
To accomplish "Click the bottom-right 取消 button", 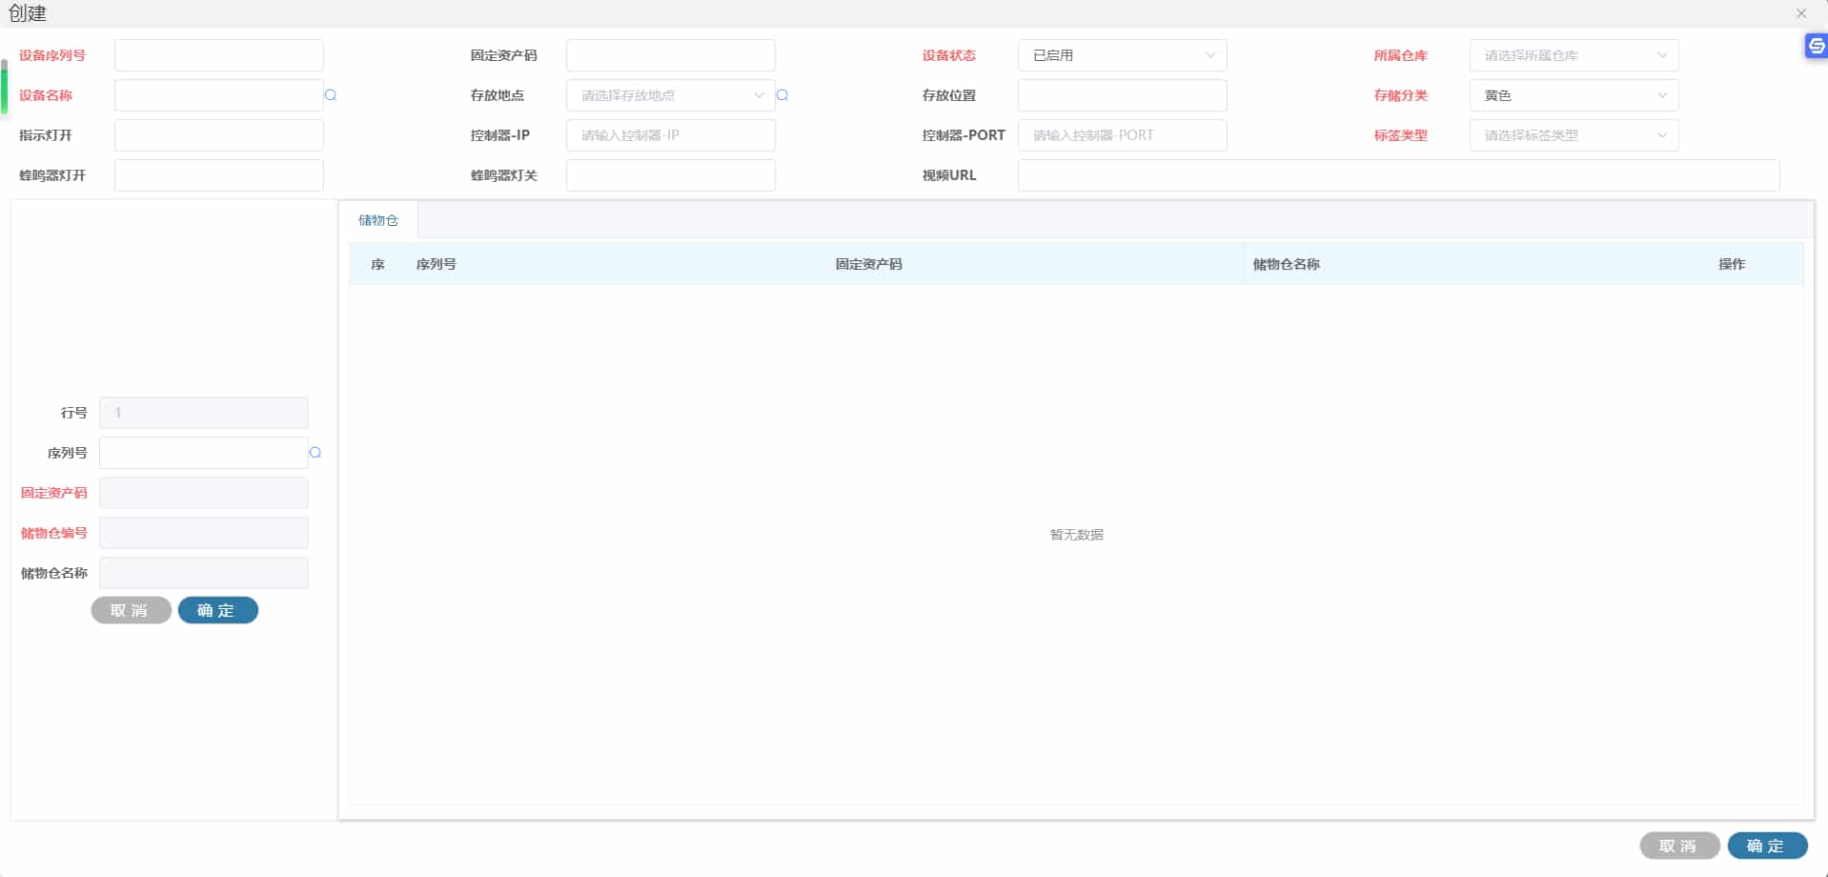I will (1679, 846).
